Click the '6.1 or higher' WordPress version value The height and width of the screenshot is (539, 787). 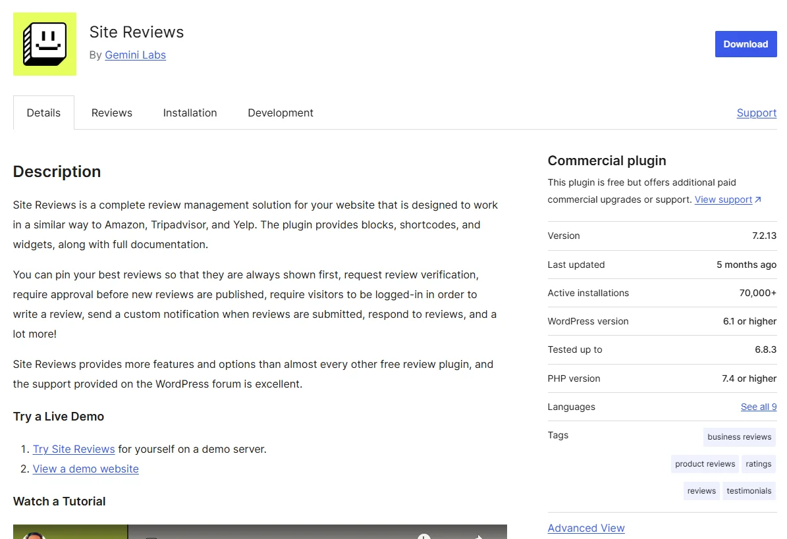pos(749,321)
